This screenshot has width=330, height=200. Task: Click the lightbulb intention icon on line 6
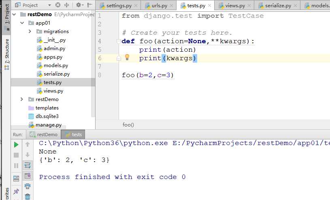(x=127, y=57)
